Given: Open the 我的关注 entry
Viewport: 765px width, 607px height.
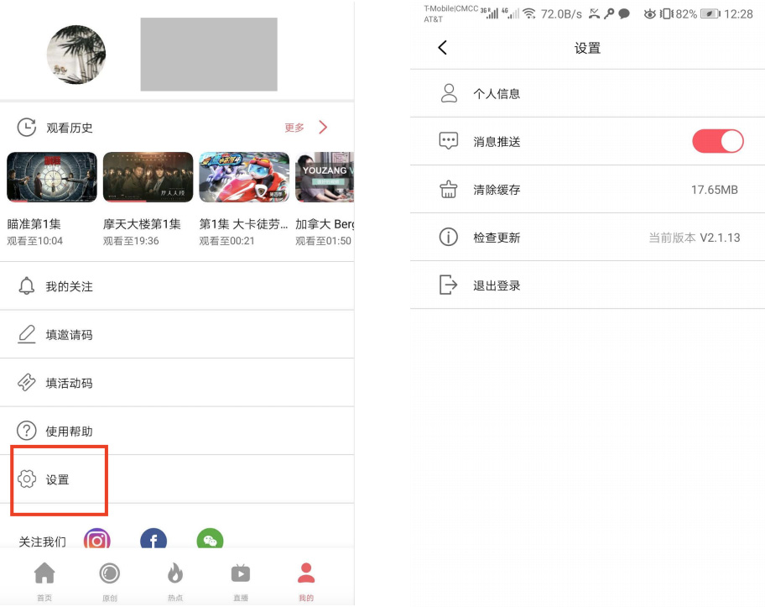Looking at the screenshot, I should click(x=69, y=286).
